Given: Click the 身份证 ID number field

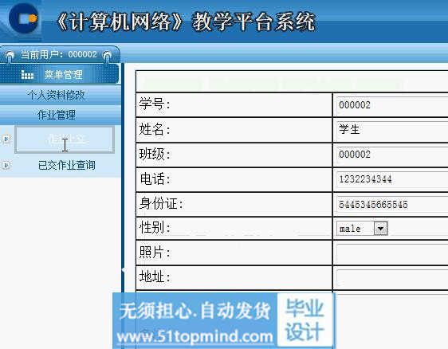Looking at the screenshot, I should (x=392, y=205).
